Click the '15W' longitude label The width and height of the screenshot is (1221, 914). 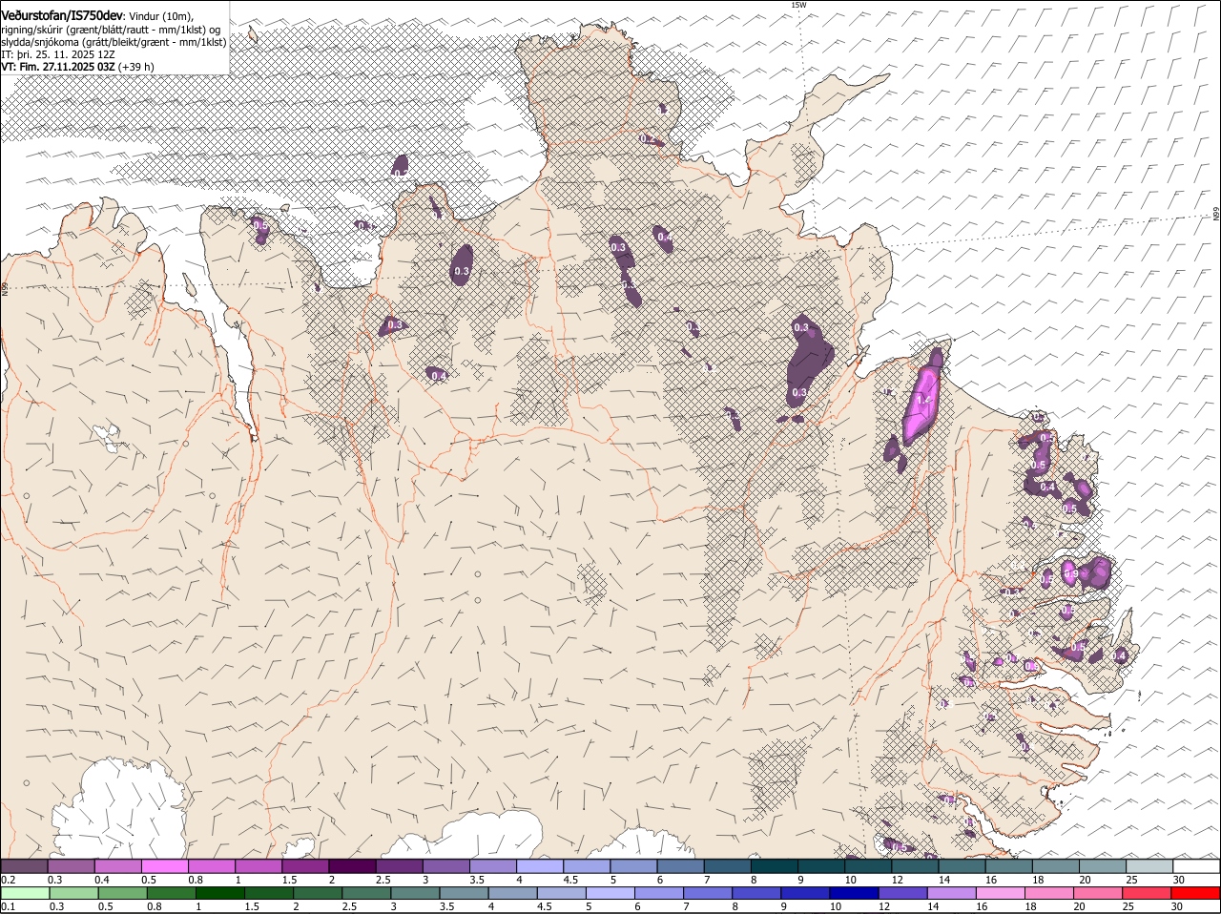[x=798, y=6]
